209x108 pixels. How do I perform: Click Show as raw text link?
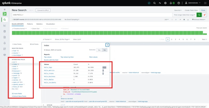67,98
